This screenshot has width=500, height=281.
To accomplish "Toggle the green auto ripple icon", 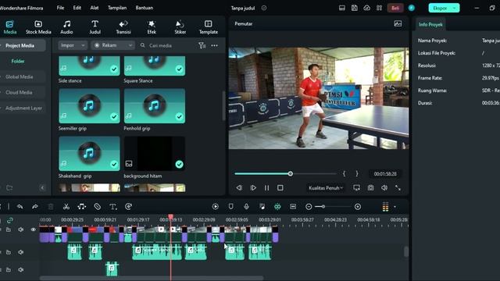I will pos(277,207).
